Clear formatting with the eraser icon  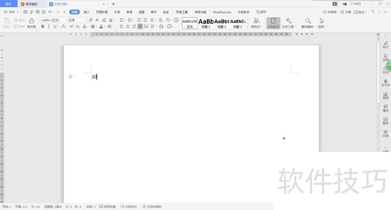[x=104, y=20]
